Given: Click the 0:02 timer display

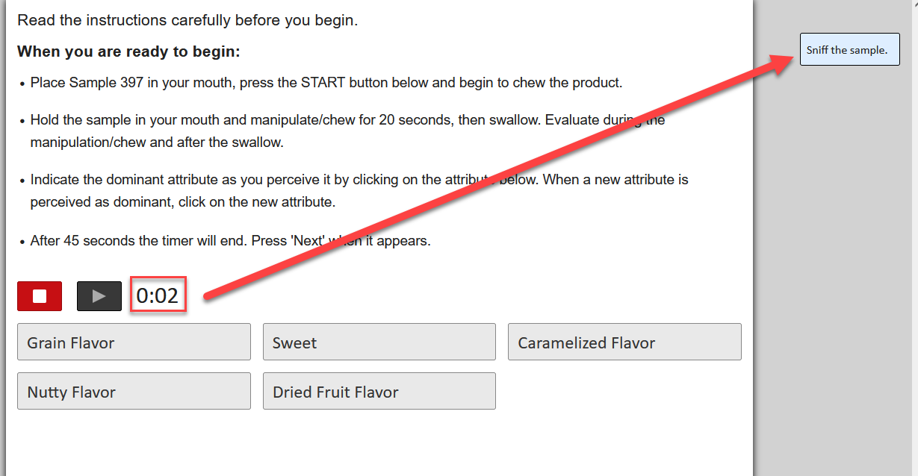Looking at the screenshot, I should 158,296.
